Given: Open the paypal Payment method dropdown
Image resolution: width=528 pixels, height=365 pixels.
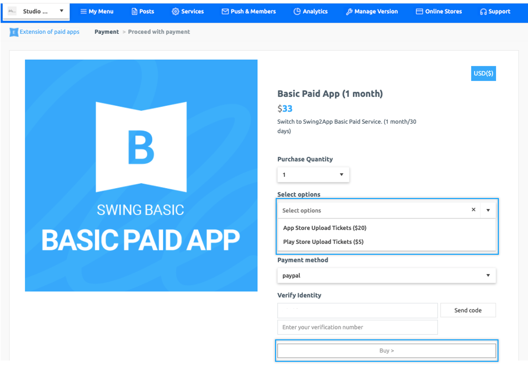Looking at the screenshot, I should click(x=387, y=276).
